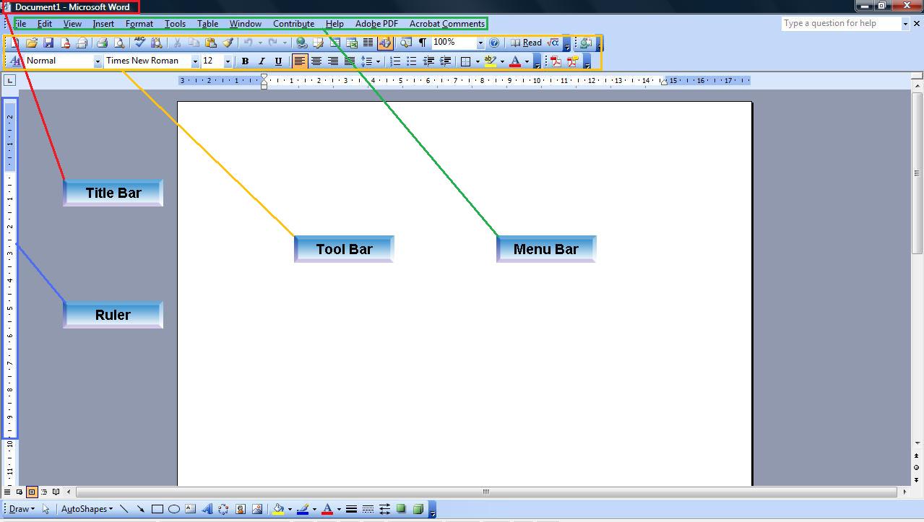This screenshot has height=522, width=924.
Task: Open the Adobe PDF menu
Action: pos(376,24)
